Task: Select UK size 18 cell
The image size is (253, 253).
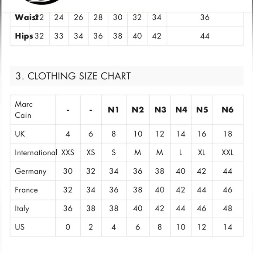Action: (x=228, y=134)
